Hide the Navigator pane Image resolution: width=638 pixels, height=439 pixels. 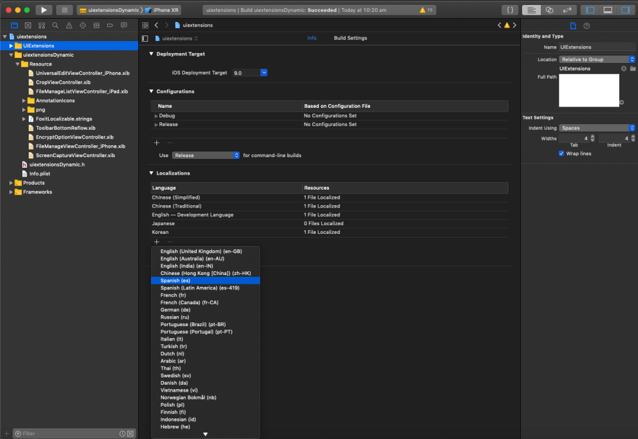click(x=590, y=10)
